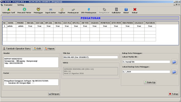Browse folder for Lokasi Backup Data Pelanggan

point(174,72)
